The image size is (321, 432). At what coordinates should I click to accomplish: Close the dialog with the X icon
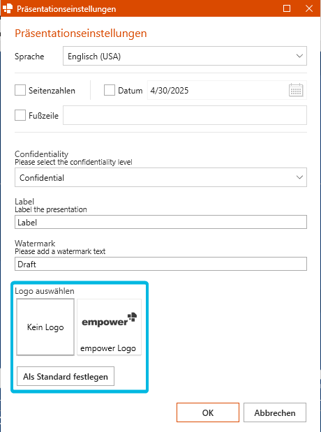[309, 8]
